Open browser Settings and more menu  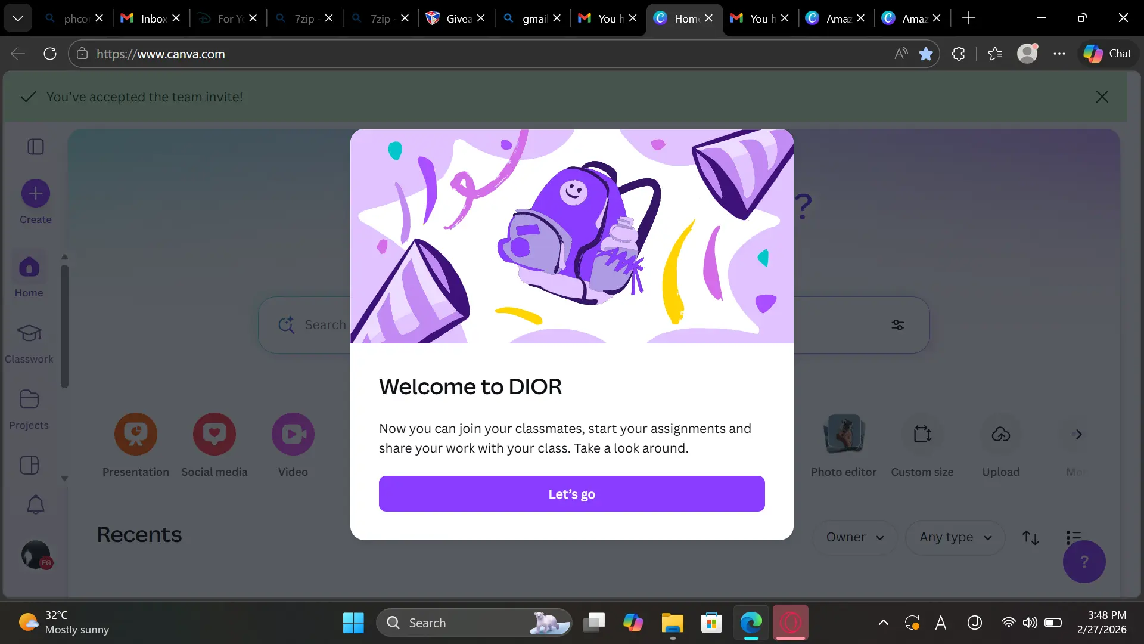pyautogui.click(x=1059, y=54)
